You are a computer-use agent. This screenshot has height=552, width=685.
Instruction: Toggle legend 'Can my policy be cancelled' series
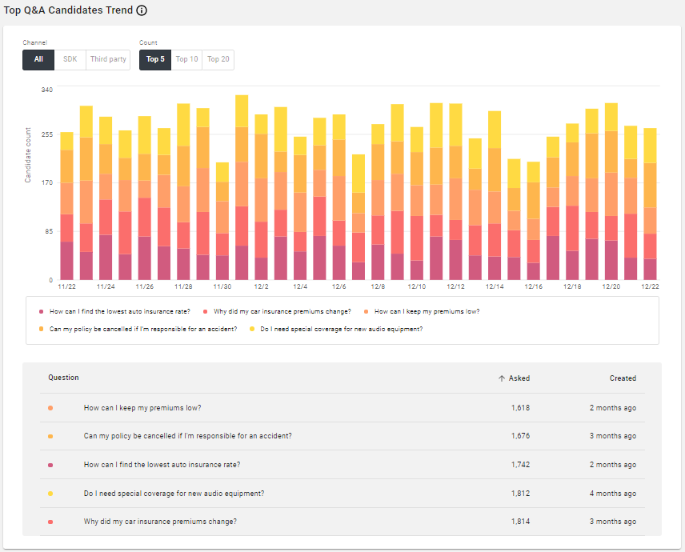coord(138,329)
